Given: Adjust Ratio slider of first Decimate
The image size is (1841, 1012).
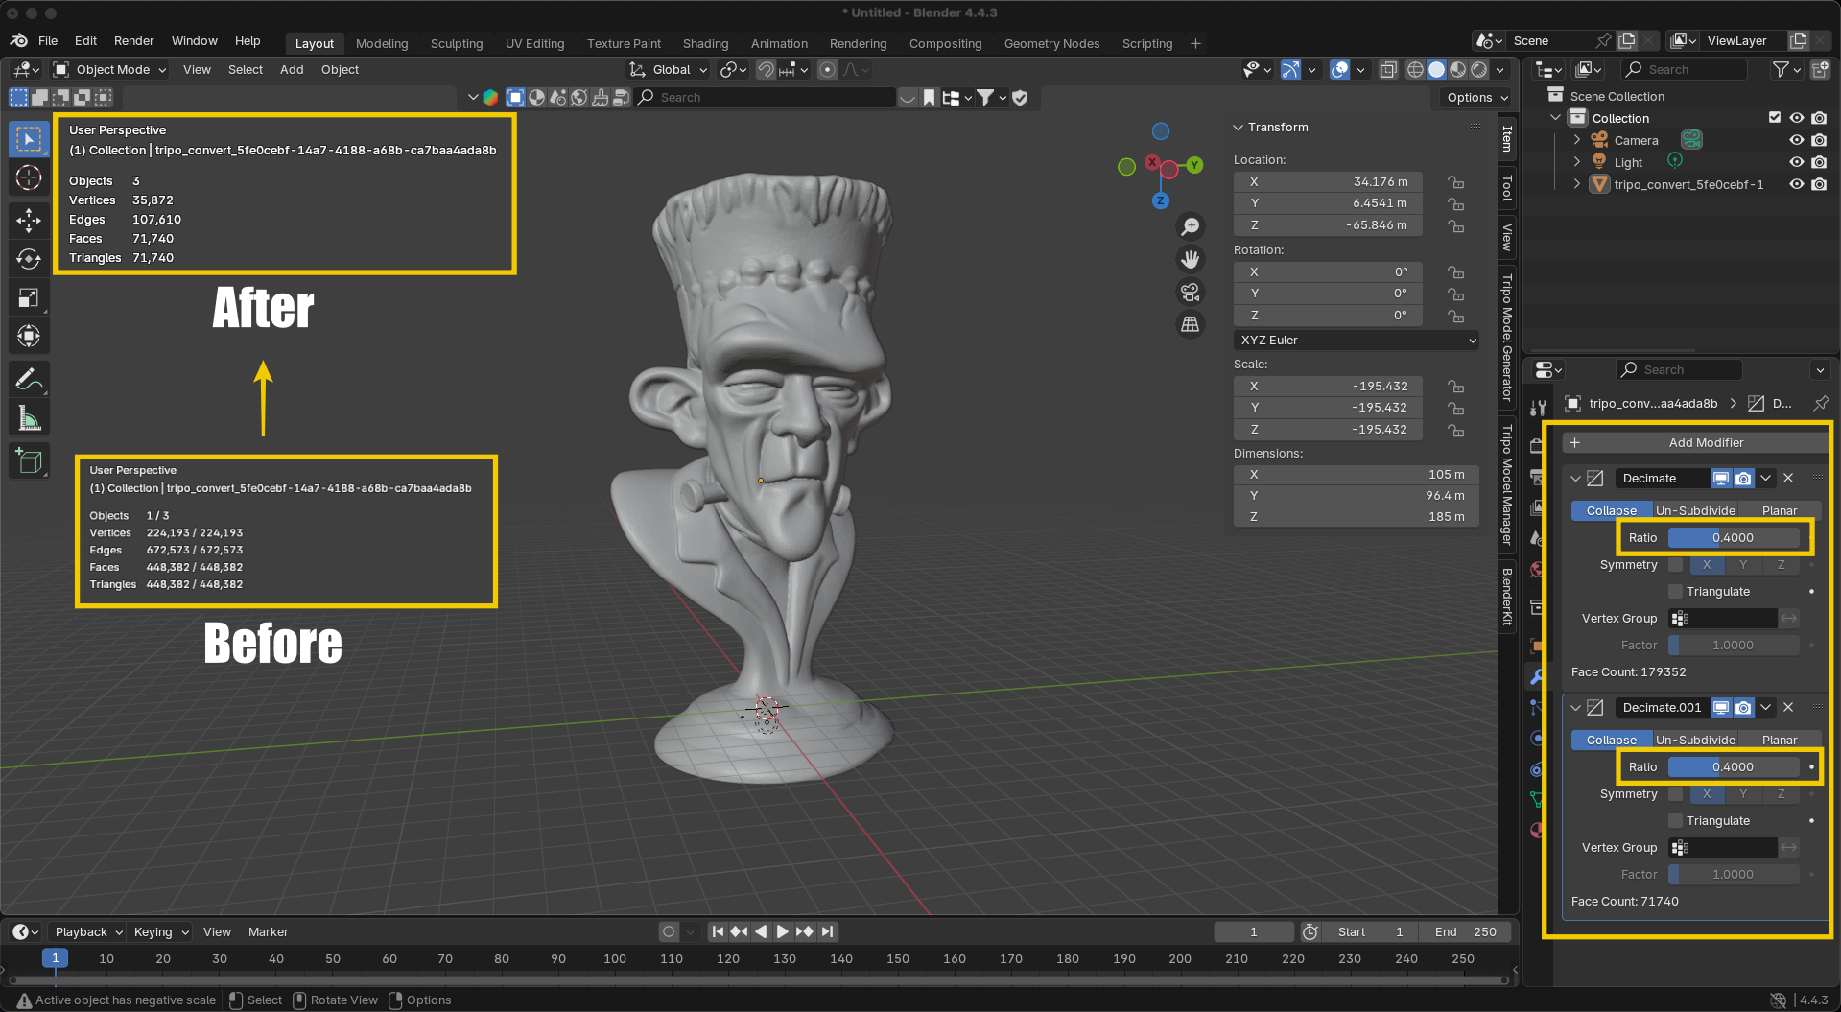Looking at the screenshot, I should 1733,538.
